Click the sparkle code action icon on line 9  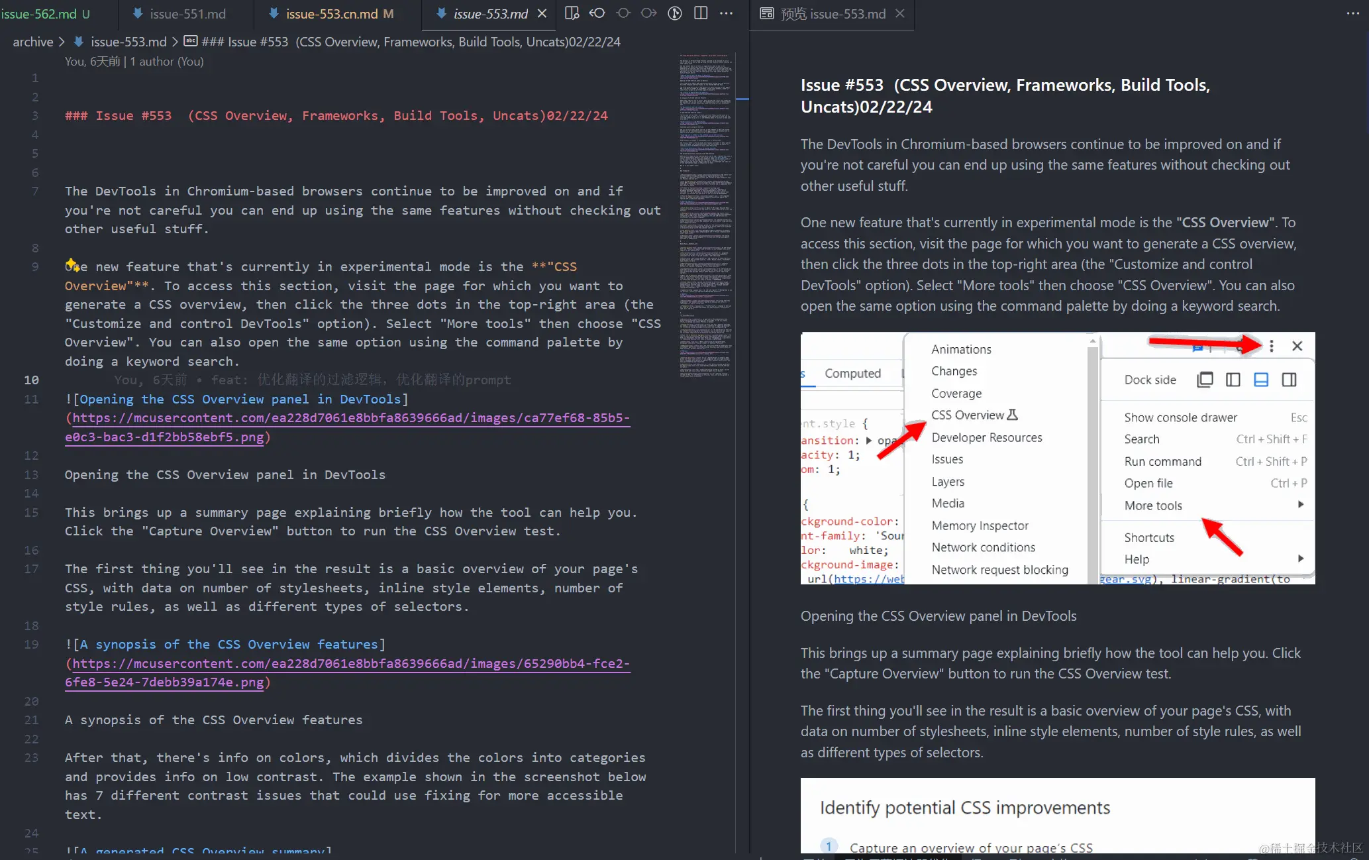click(x=72, y=264)
